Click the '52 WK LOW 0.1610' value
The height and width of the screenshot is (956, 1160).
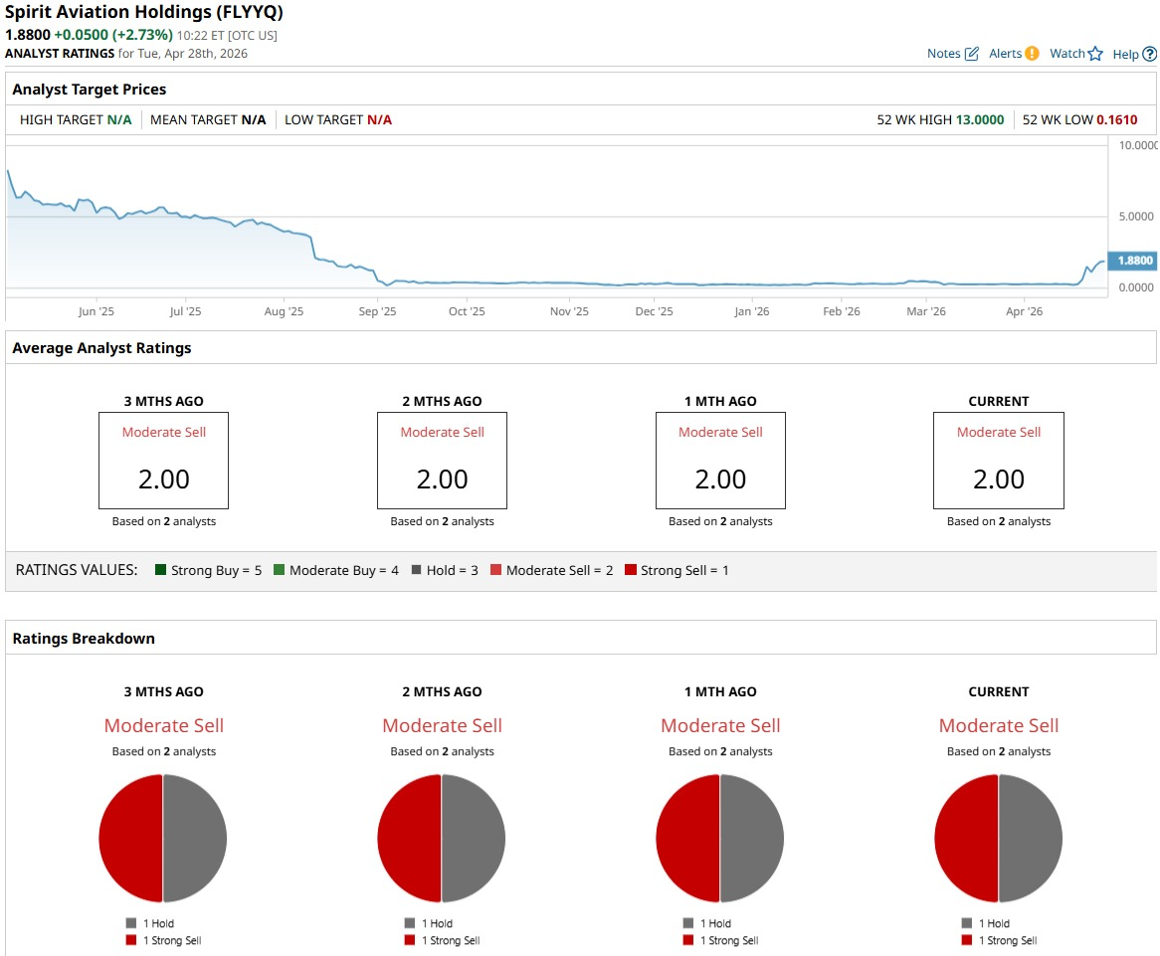tap(1080, 119)
